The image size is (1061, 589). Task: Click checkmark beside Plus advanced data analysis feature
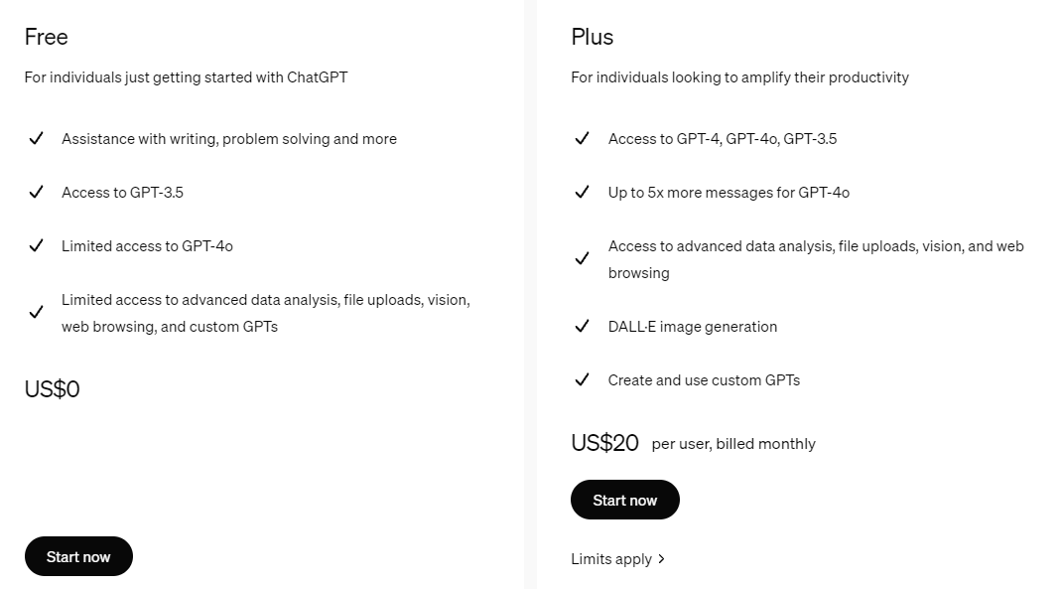click(x=582, y=258)
